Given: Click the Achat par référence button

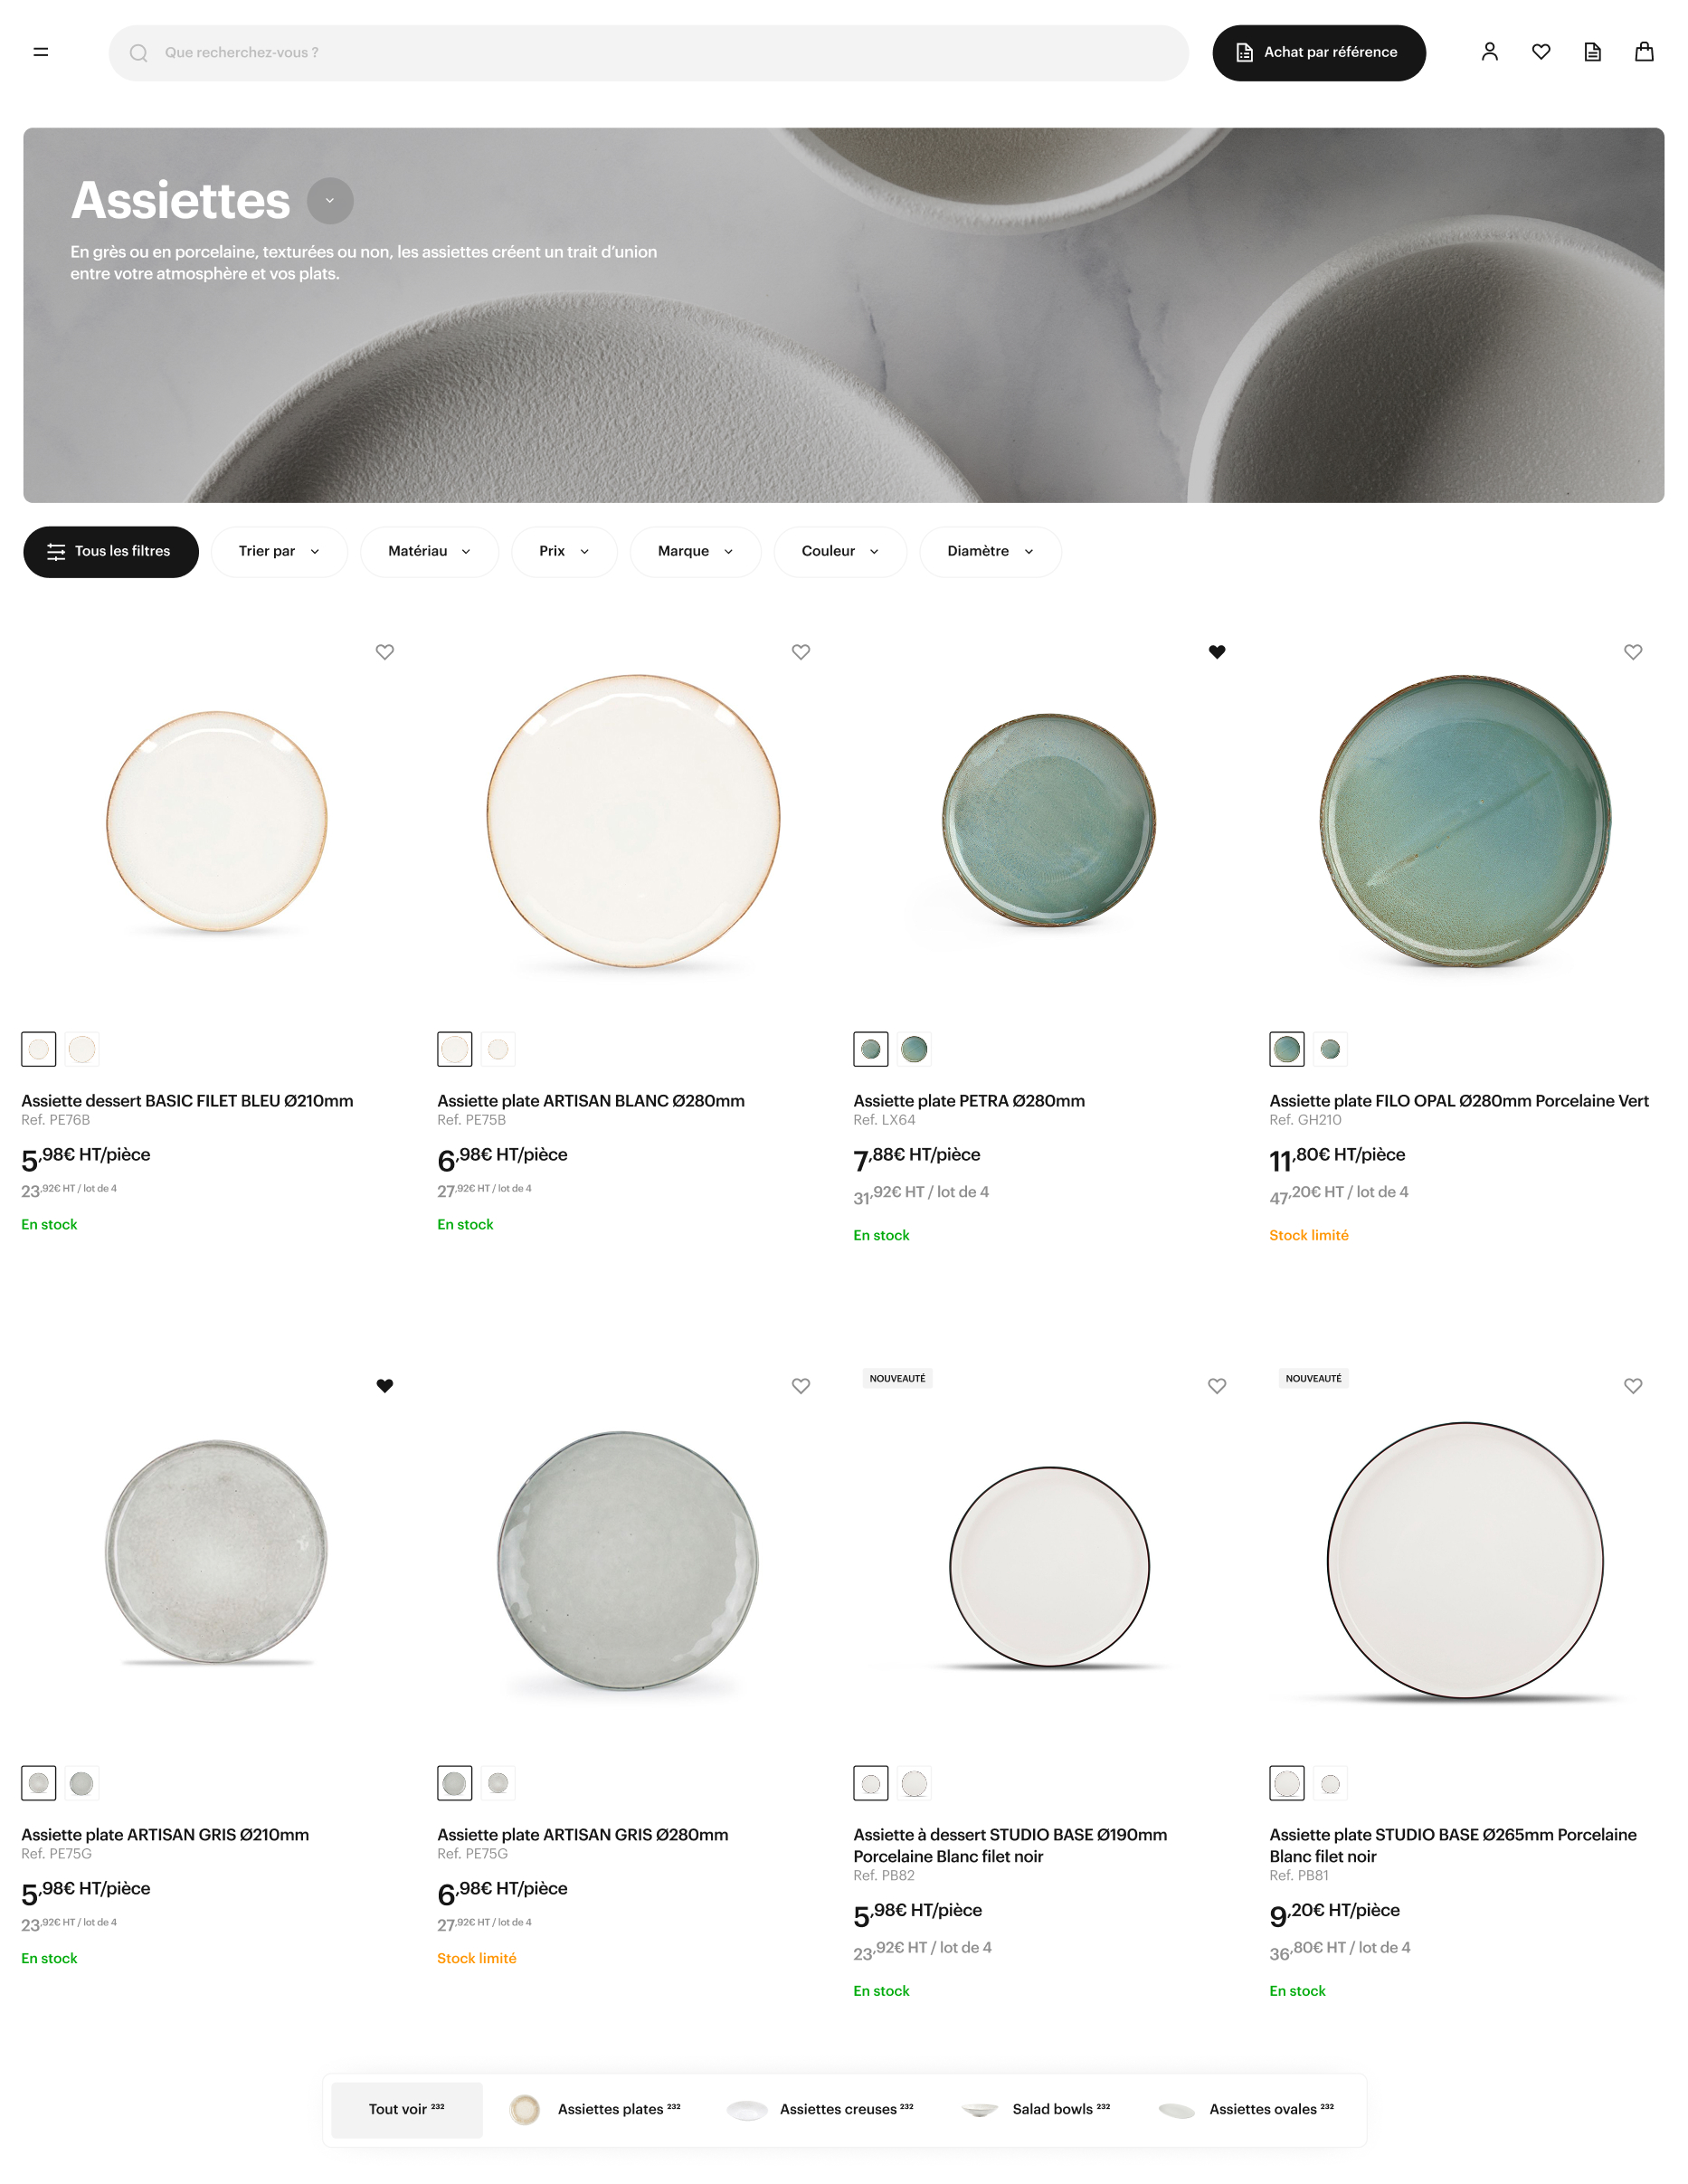Looking at the screenshot, I should [1319, 53].
